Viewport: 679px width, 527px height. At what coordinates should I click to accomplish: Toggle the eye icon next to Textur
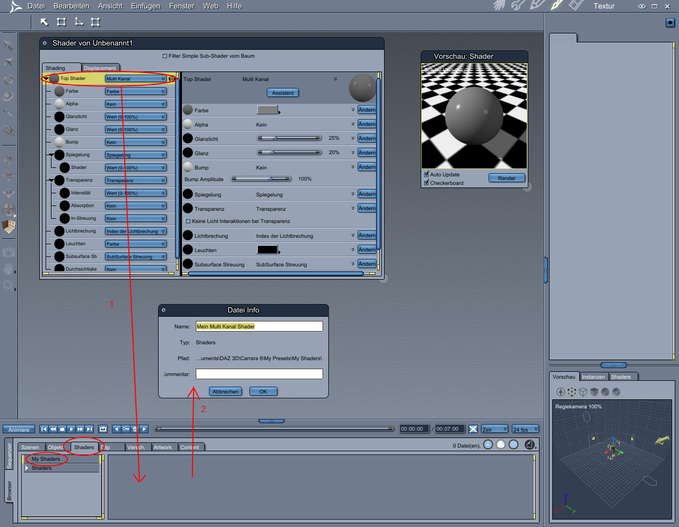(x=641, y=6)
